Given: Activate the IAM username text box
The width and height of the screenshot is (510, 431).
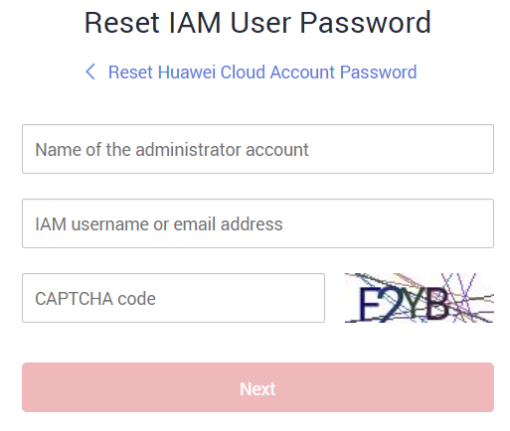Looking at the screenshot, I should [257, 223].
